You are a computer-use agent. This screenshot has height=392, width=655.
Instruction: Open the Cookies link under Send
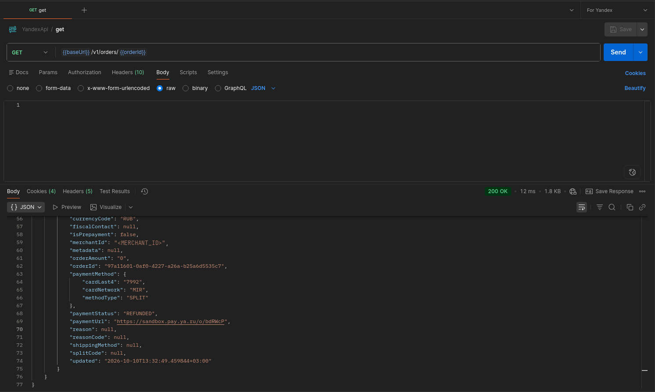[635, 73]
